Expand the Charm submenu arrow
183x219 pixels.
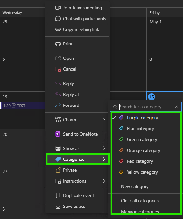click(x=104, y=120)
